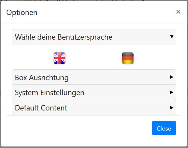Click the right arrow on Default Content
Screen dimensions: 188x148
click(172, 107)
